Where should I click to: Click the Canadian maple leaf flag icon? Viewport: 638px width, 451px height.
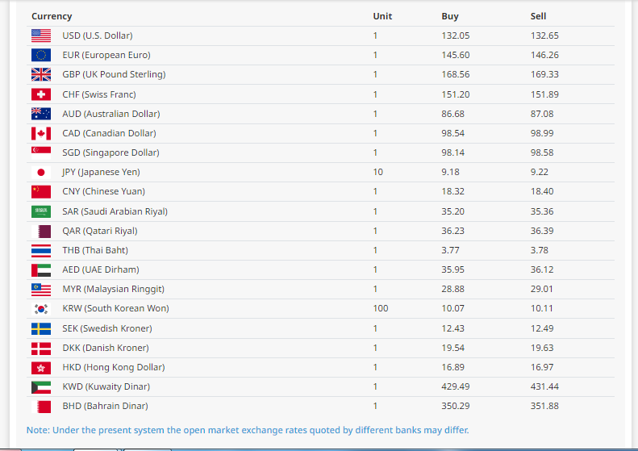point(41,133)
